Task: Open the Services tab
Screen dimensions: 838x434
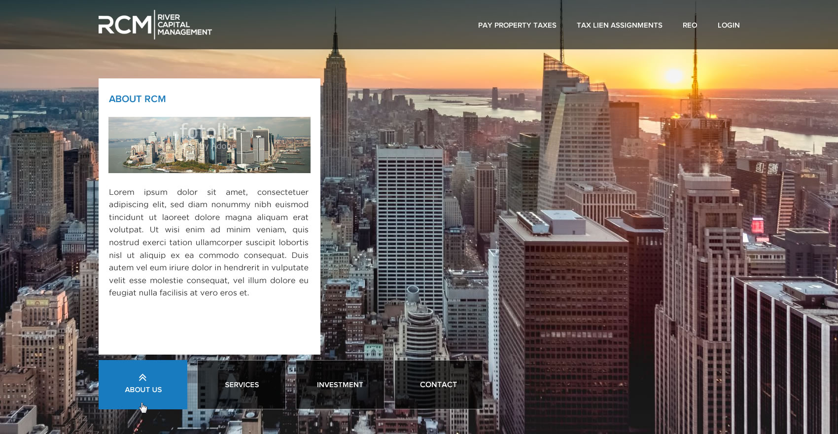Action: (242, 384)
